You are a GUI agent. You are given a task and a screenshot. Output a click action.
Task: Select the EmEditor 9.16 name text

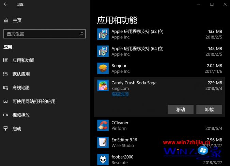124,140
